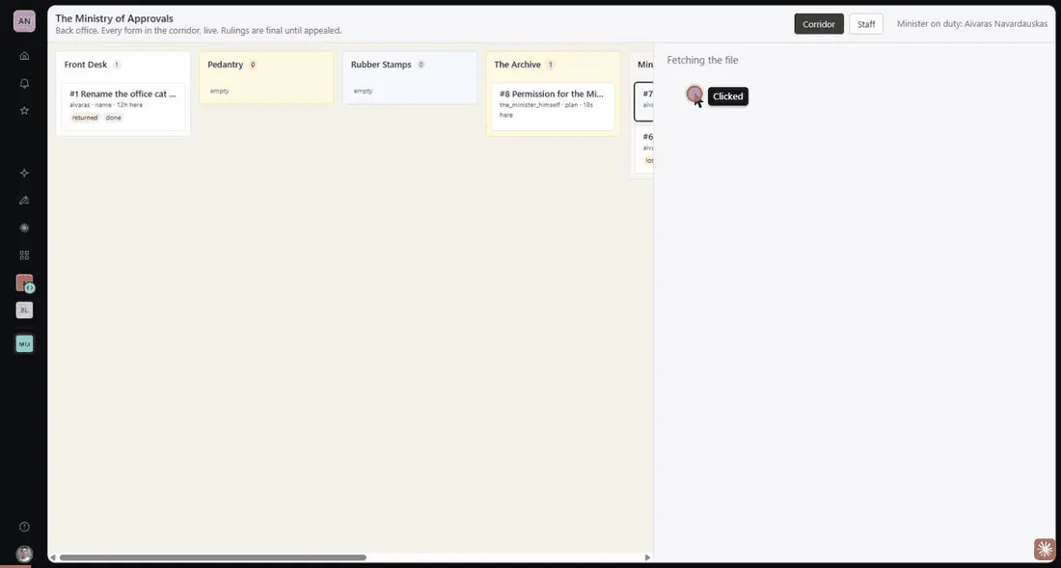The height and width of the screenshot is (568, 1061).
Task: Click the orange starburst assistant icon
Action: (1045, 549)
